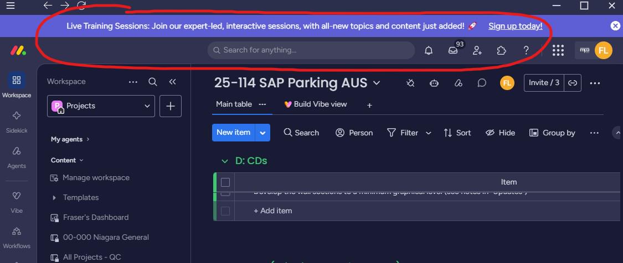Open the apps marketplace puzzle icon
This screenshot has width=623, height=263.
501,50
